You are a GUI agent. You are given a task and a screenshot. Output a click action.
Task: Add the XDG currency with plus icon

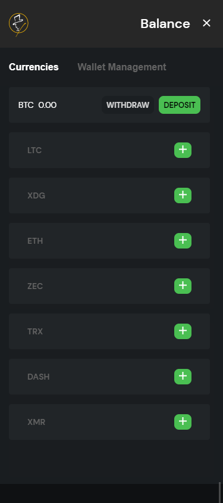click(x=183, y=195)
